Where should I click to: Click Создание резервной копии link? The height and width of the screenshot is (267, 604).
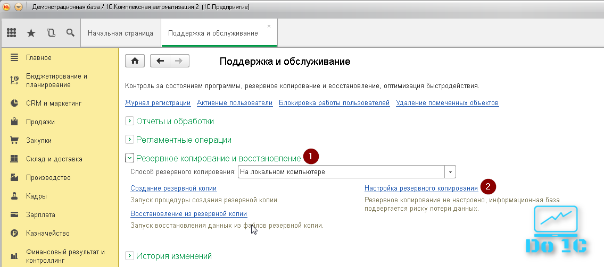(x=173, y=188)
